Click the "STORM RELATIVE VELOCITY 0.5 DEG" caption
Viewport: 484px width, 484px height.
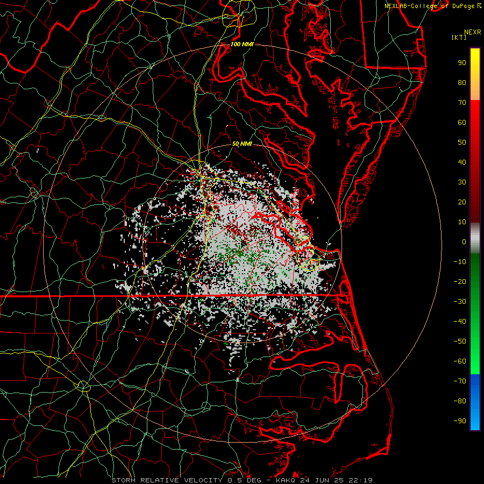pyautogui.click(x=186, y=480)
